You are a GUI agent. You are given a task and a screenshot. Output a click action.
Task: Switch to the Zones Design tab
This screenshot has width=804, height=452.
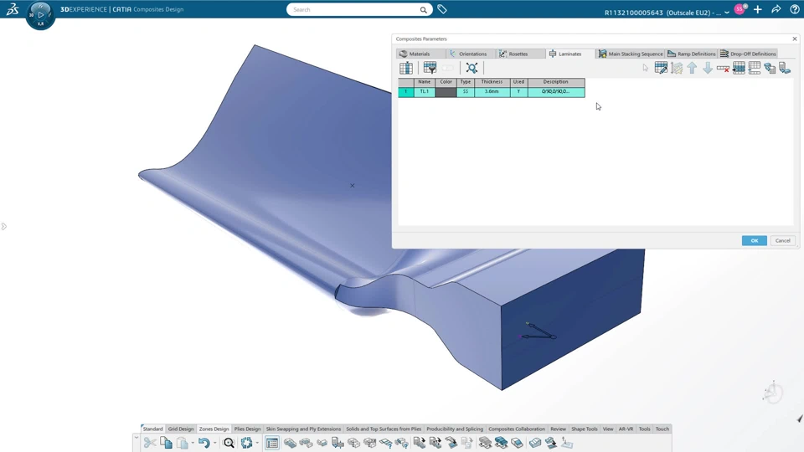click(x=214, y=429)
